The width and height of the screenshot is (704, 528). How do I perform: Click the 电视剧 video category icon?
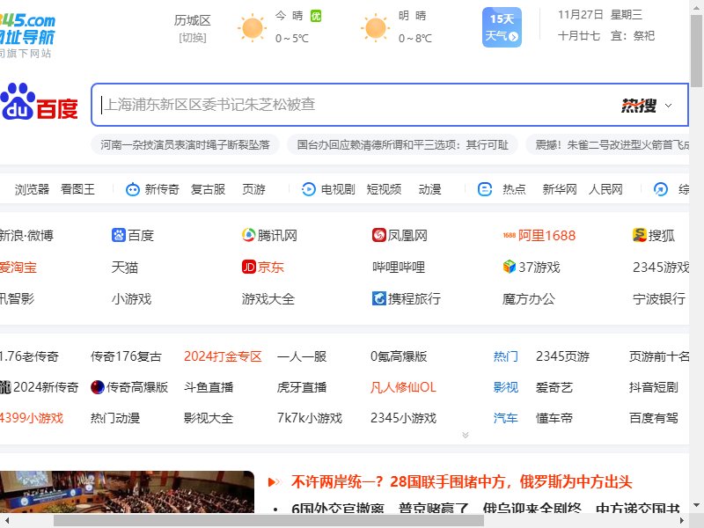point(309,189)
